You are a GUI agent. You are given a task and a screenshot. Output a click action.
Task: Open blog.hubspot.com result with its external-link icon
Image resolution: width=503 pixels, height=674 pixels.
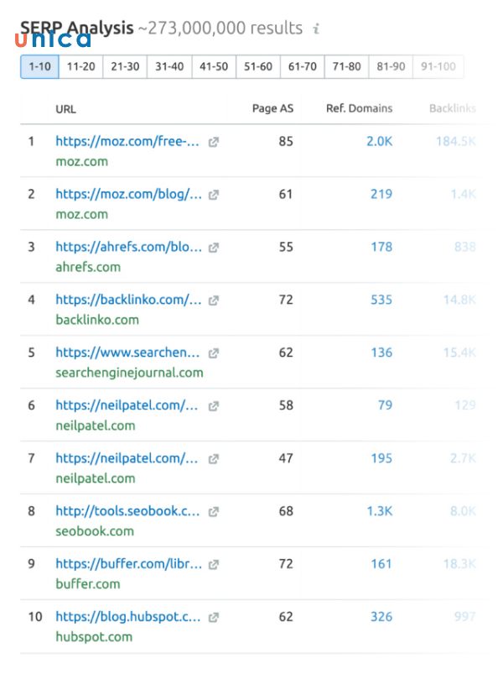tap(212, 617)
